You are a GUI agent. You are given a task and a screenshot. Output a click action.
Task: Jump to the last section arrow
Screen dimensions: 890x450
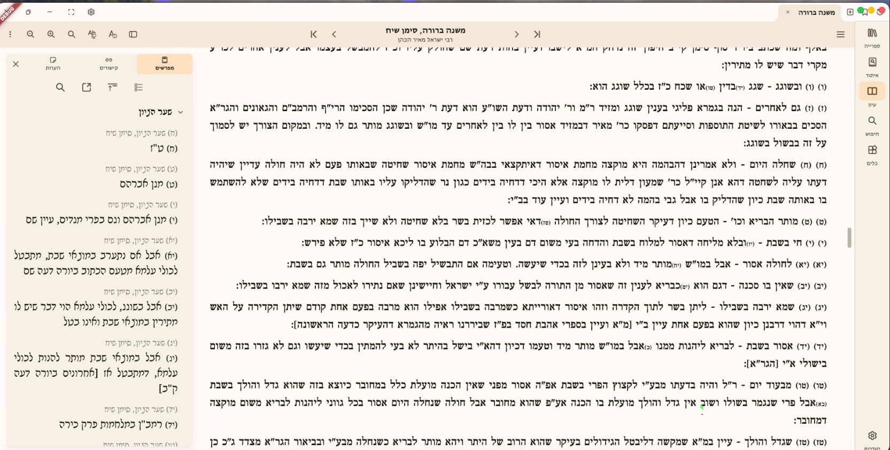point(537,34)
